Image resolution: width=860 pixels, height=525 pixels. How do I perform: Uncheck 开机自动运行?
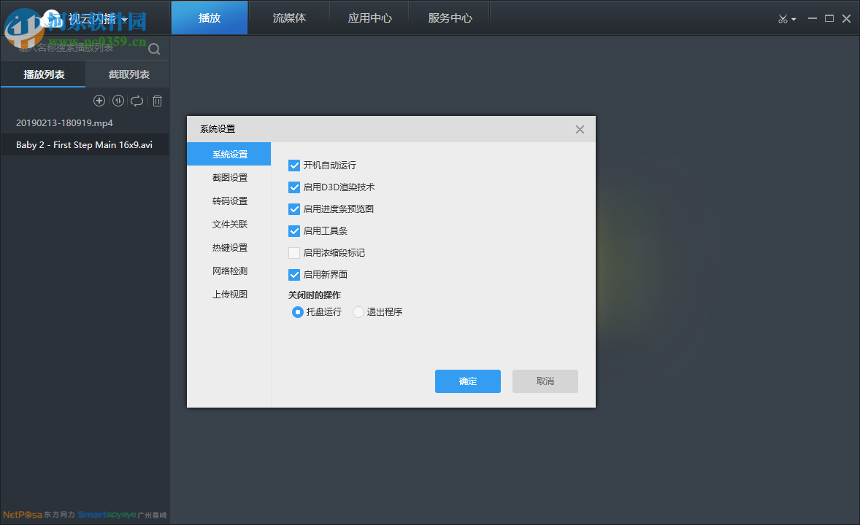(x=294, y=166)
